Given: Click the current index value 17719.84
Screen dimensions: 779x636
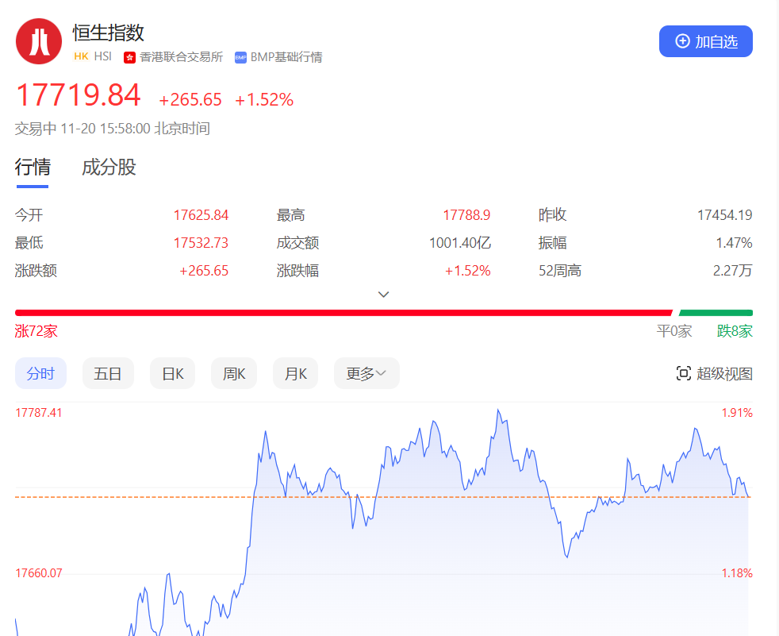Looking at the screenshot, I should tap(79, 95).
